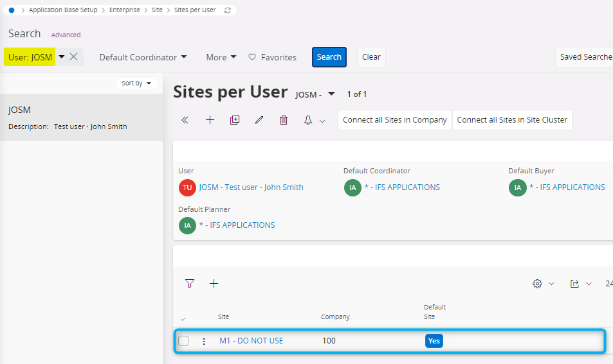The width and height of the screenshot is (613, 364).
Task: Toggle select-all checkmark in table header
Action: pos(183,319)
